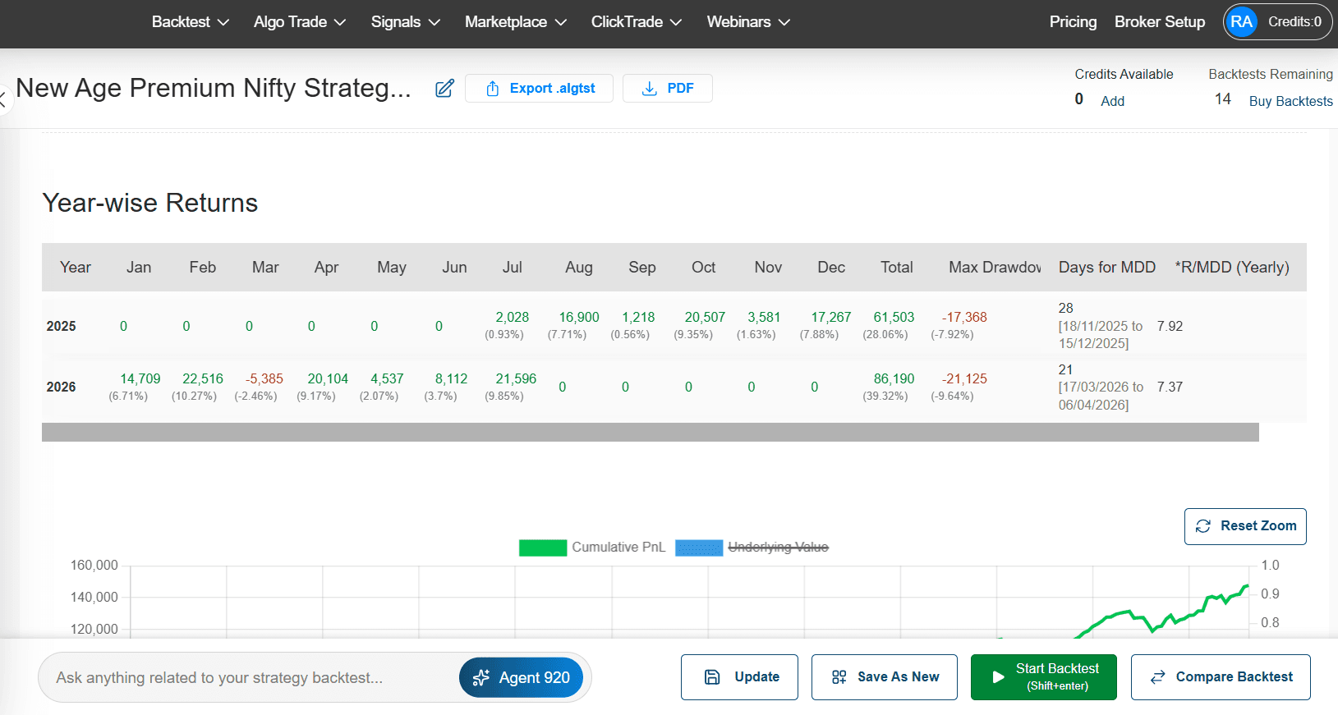1338x715 pixels.
Task: Click the Agent 920 button
Action: click(521, 678)
